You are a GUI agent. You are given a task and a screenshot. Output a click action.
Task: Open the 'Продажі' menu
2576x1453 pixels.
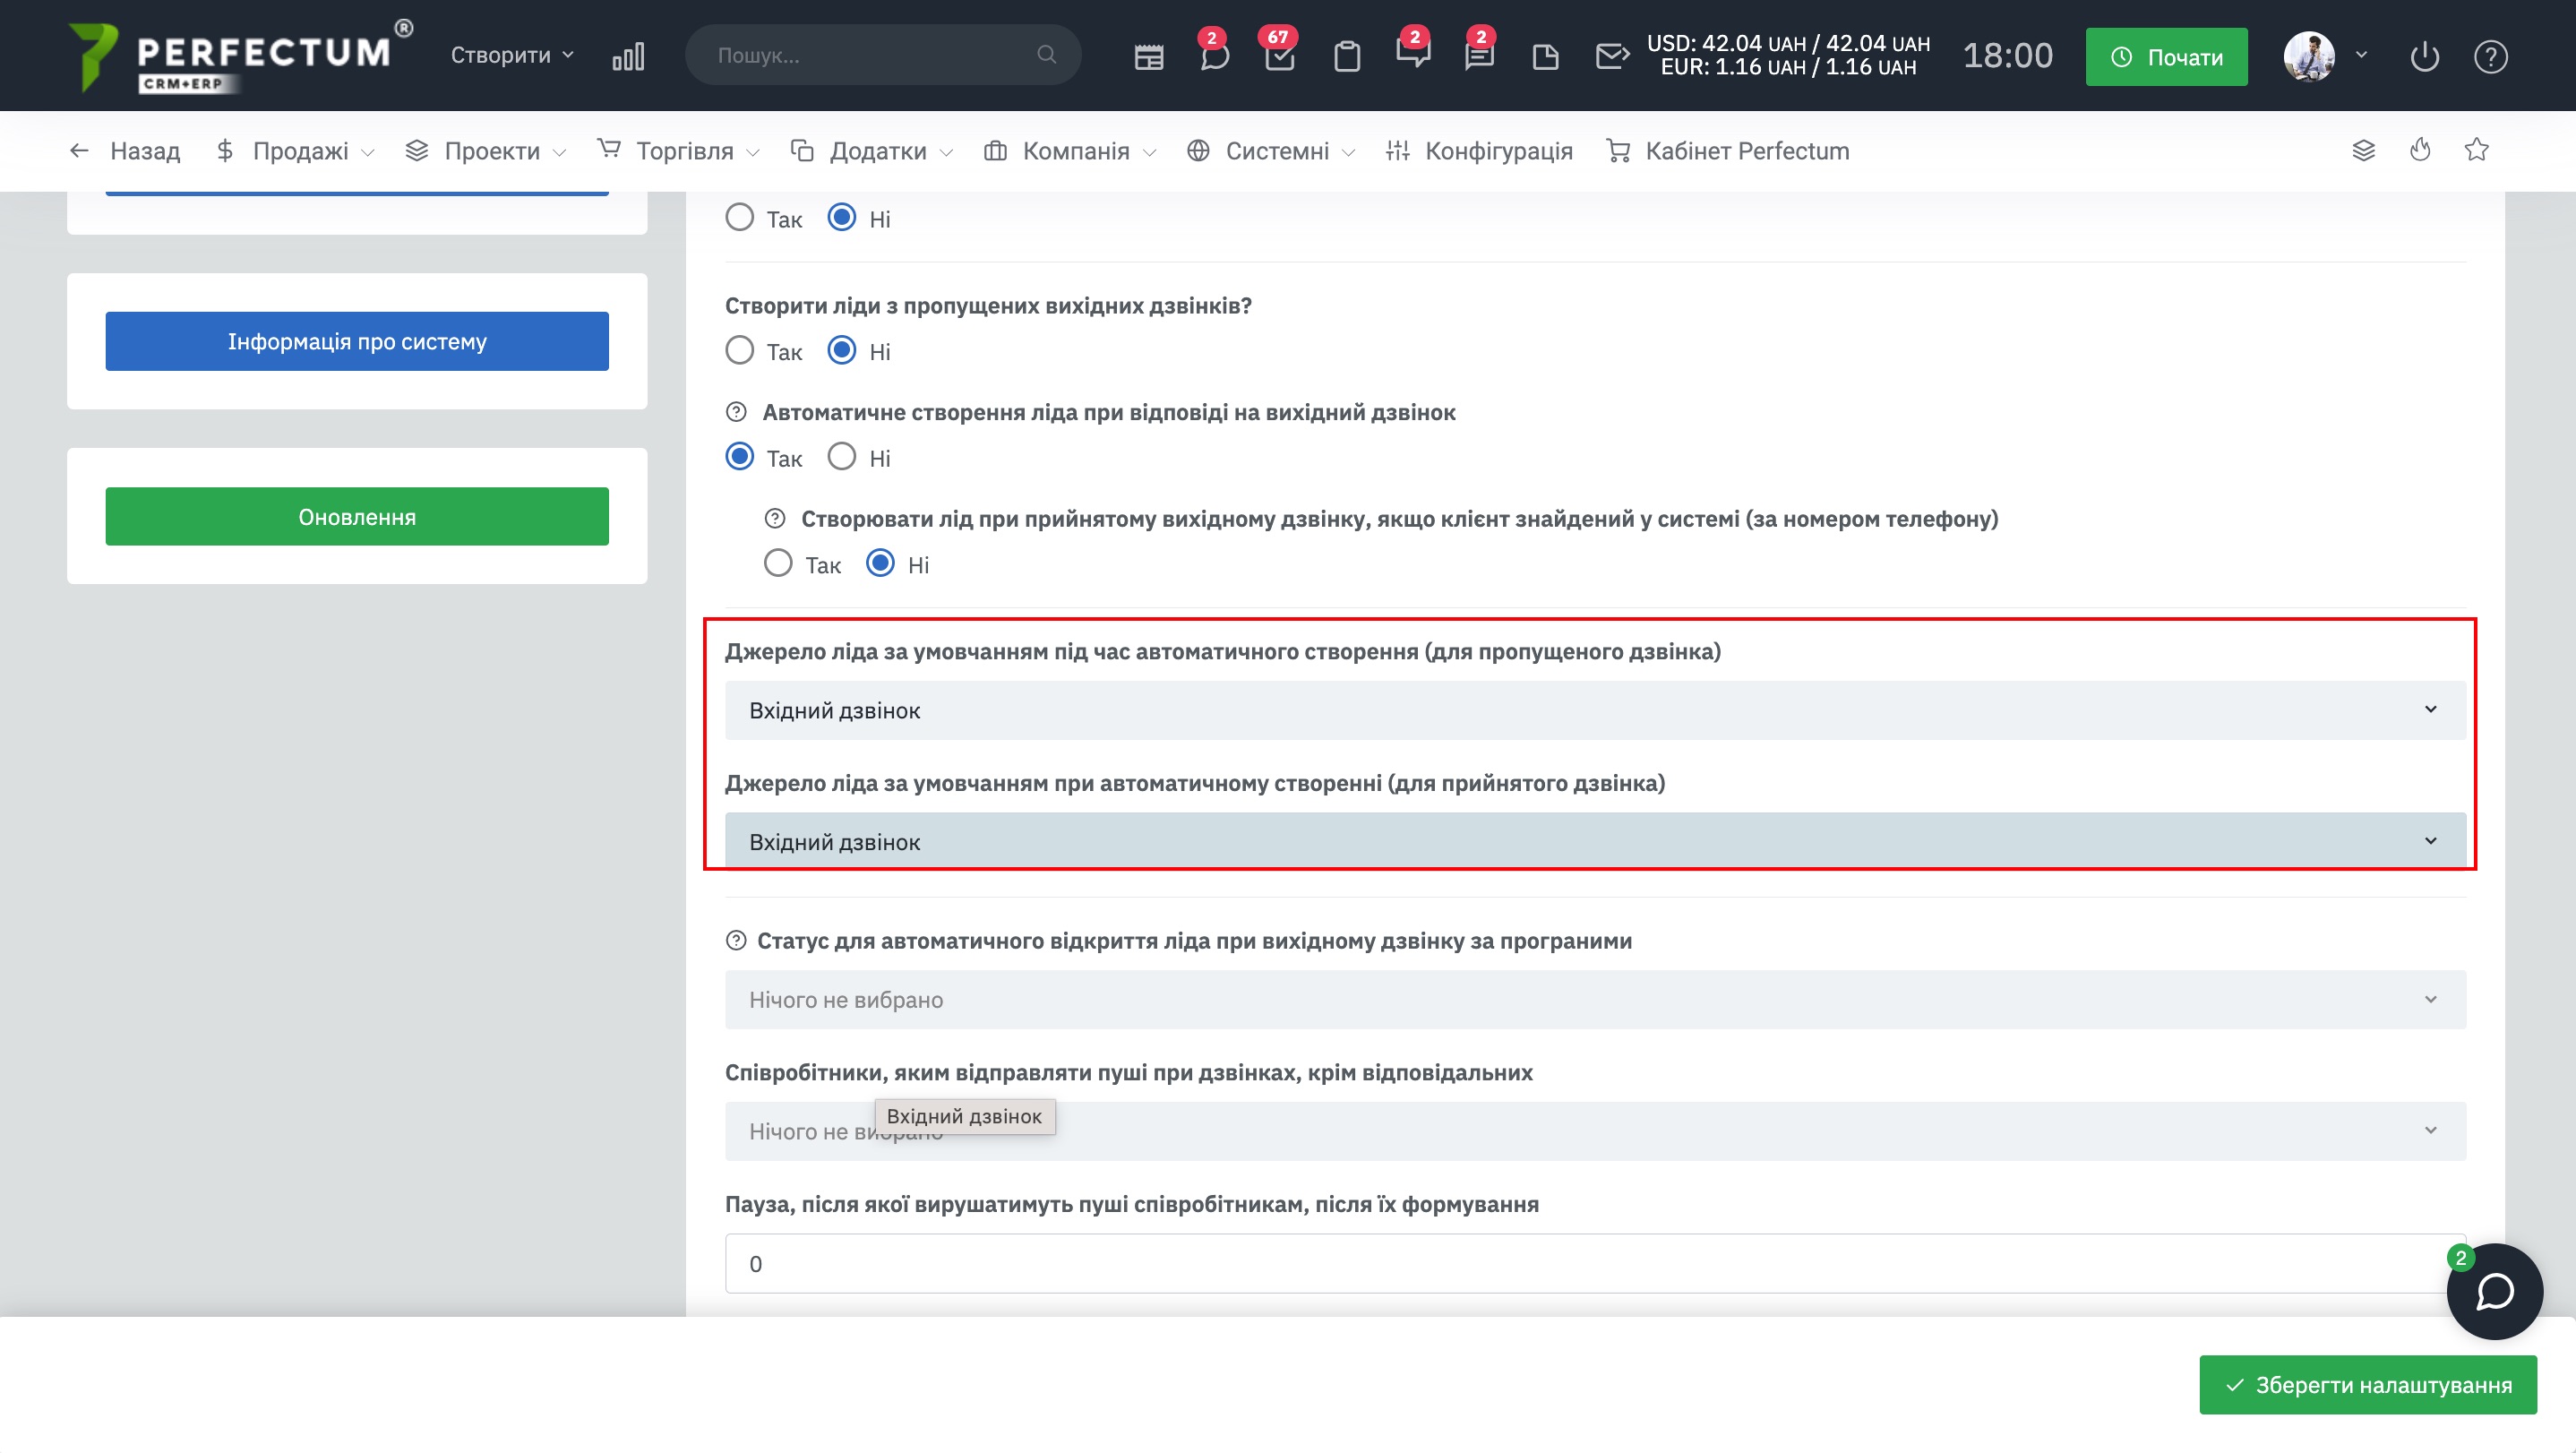tap(300, 151)
